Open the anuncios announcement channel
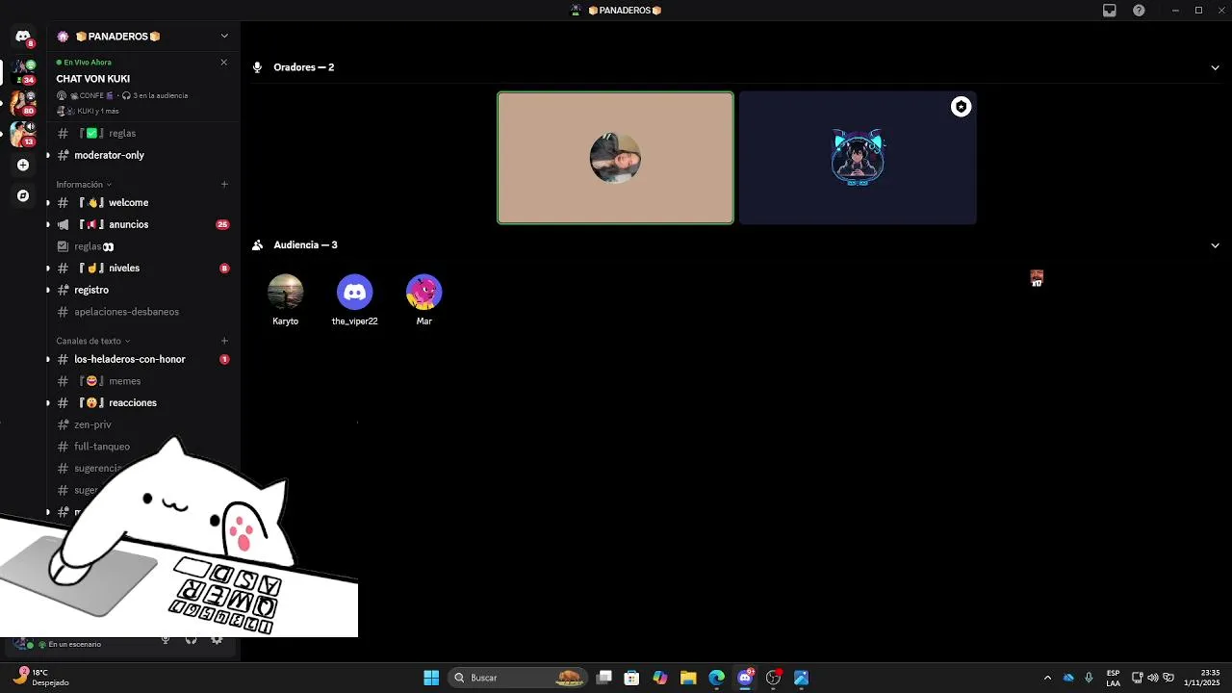1232x693 pixels. pos(142,224)
